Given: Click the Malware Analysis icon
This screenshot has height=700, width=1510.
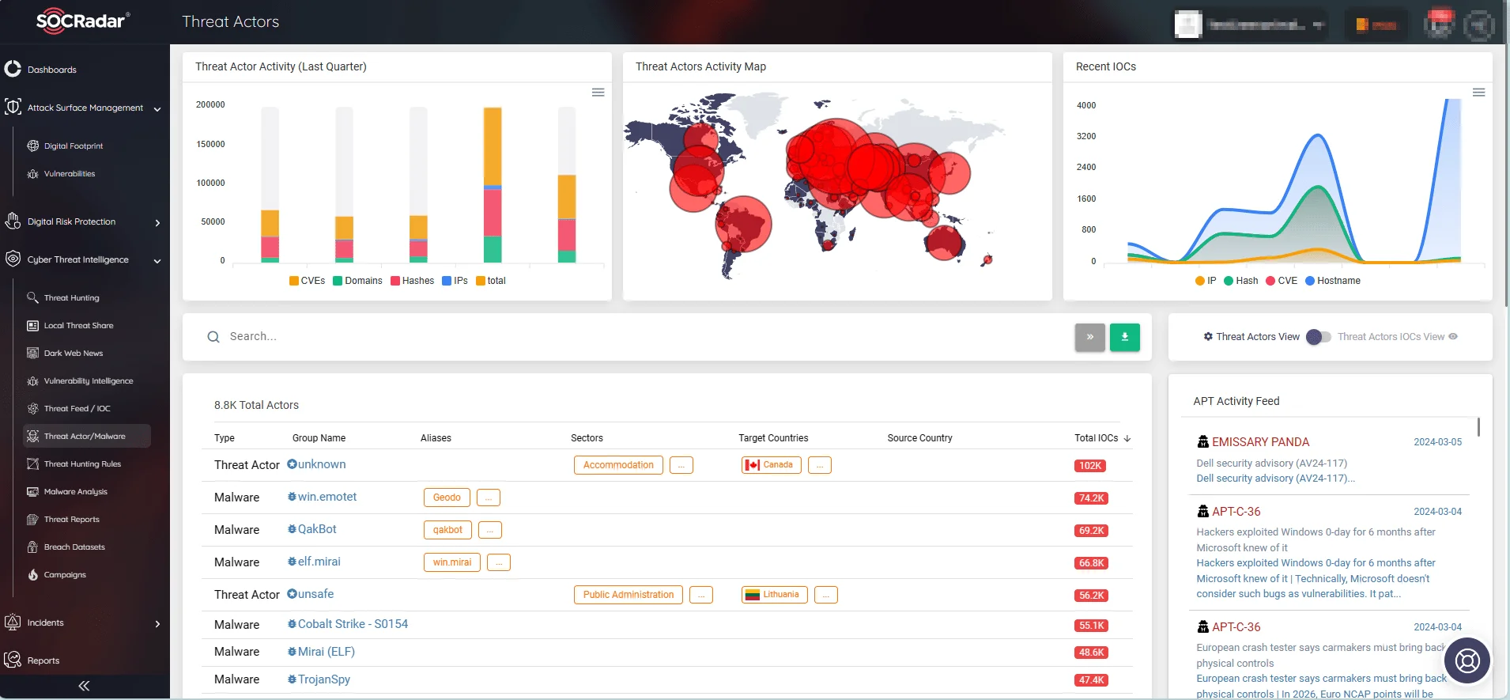Looking at the screenshot, I should click(33, 491).
